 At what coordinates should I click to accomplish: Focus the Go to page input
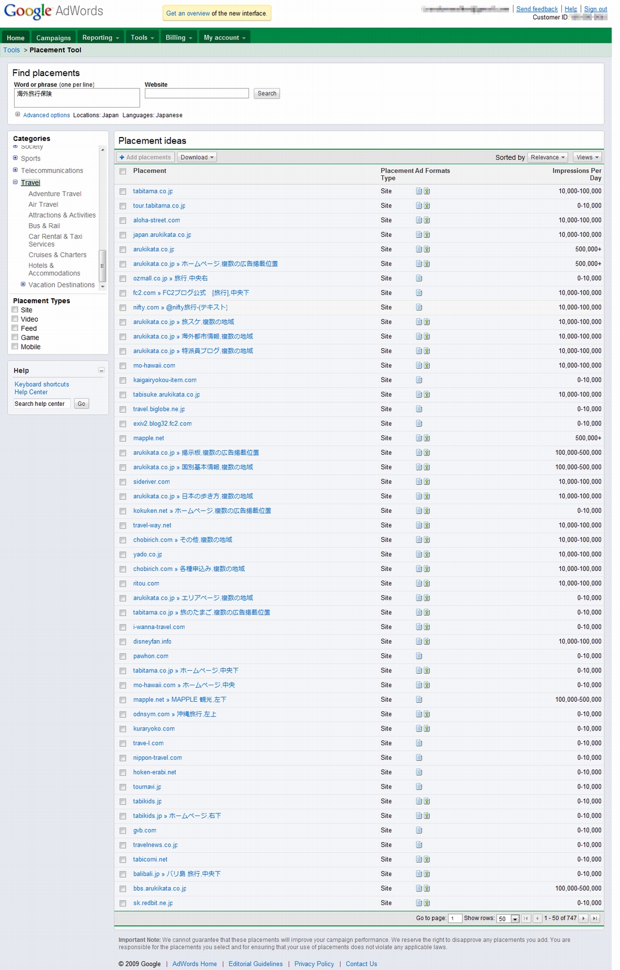pyautogui.click(x=455, y=918)
